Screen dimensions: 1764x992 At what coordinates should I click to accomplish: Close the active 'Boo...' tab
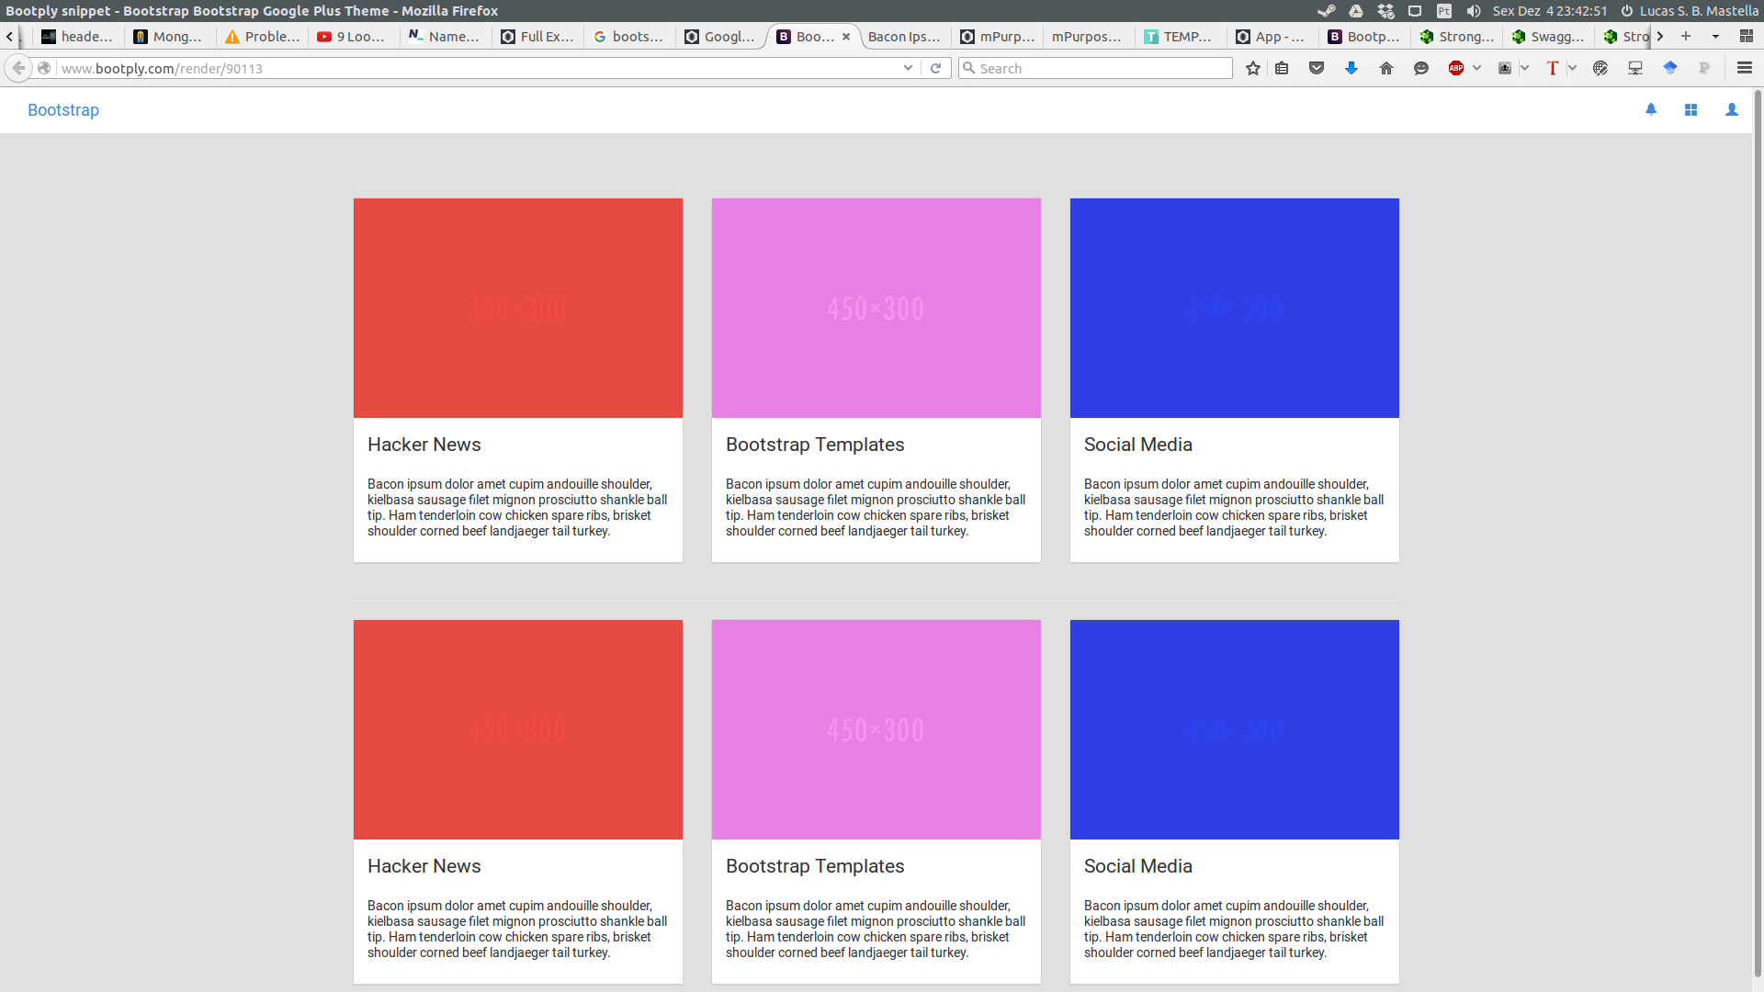[846, 37]
